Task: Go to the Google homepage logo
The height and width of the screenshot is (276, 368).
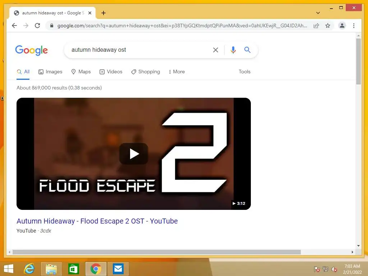Action: click(32, 50)
